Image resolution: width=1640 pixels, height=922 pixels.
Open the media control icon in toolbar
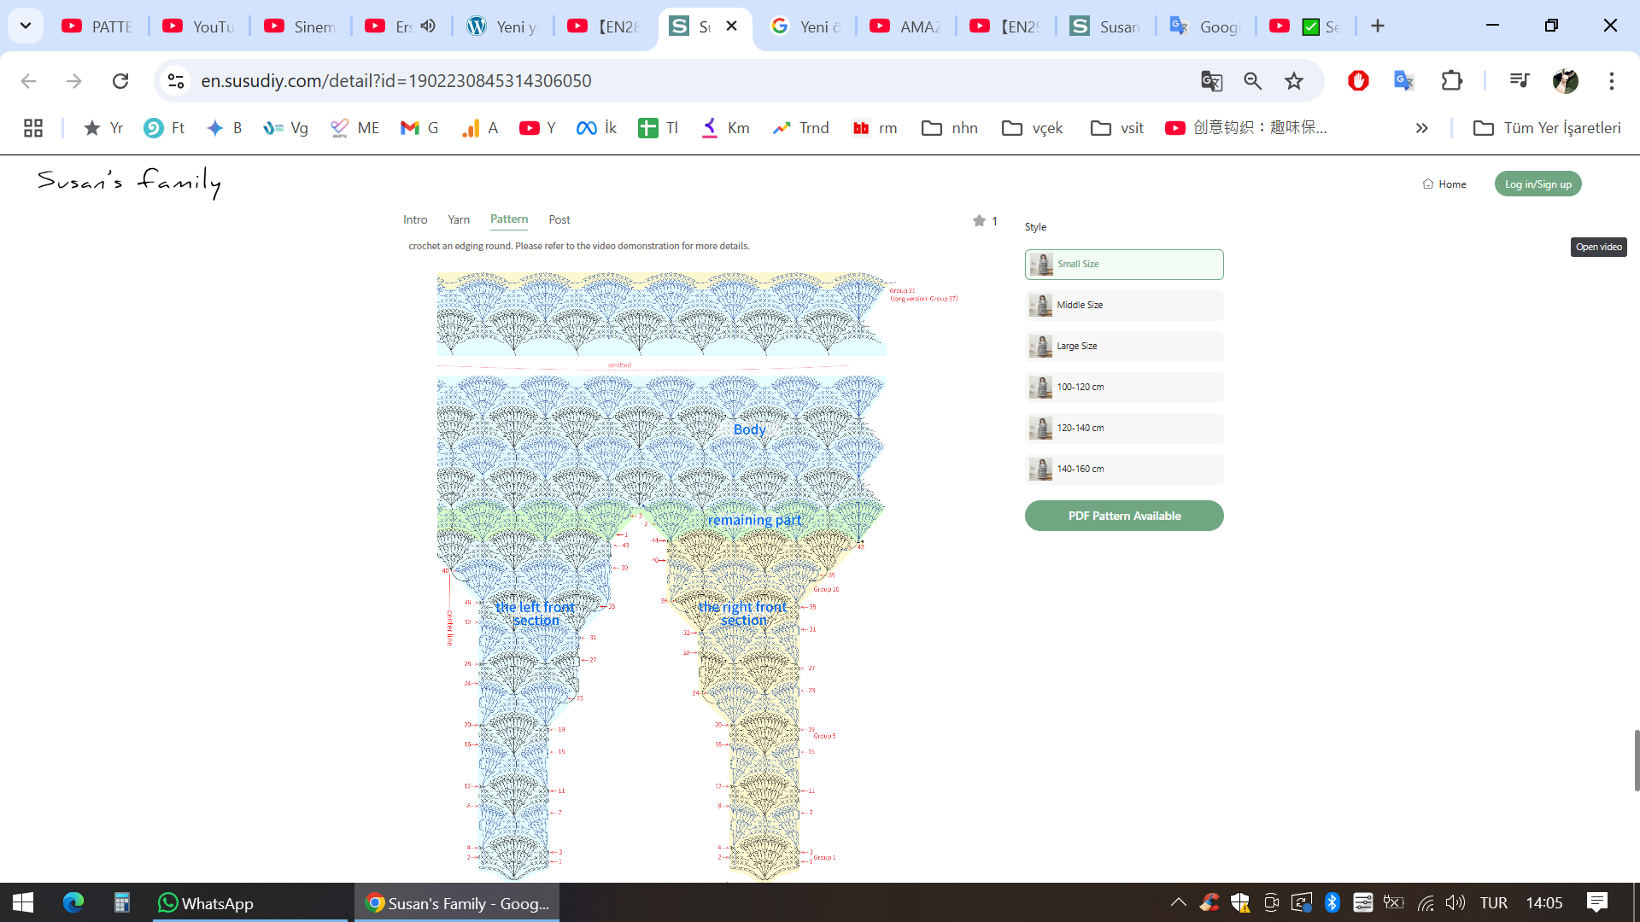coord(1519,81)
